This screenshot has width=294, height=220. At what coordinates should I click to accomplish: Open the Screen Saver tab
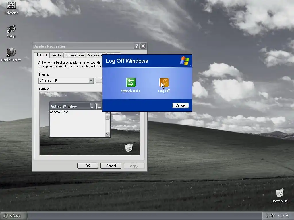point(75,55)
